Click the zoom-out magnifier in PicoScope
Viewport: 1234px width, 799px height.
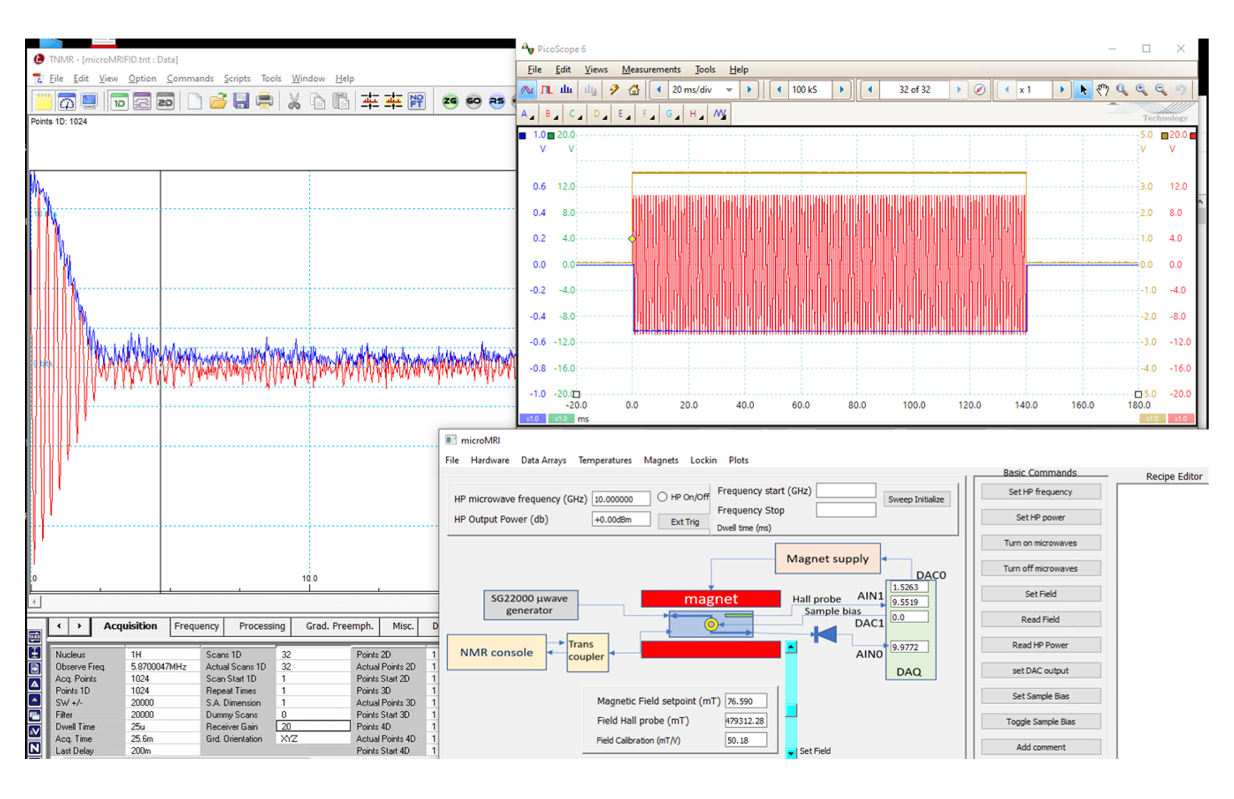[x=1161, y=90]
